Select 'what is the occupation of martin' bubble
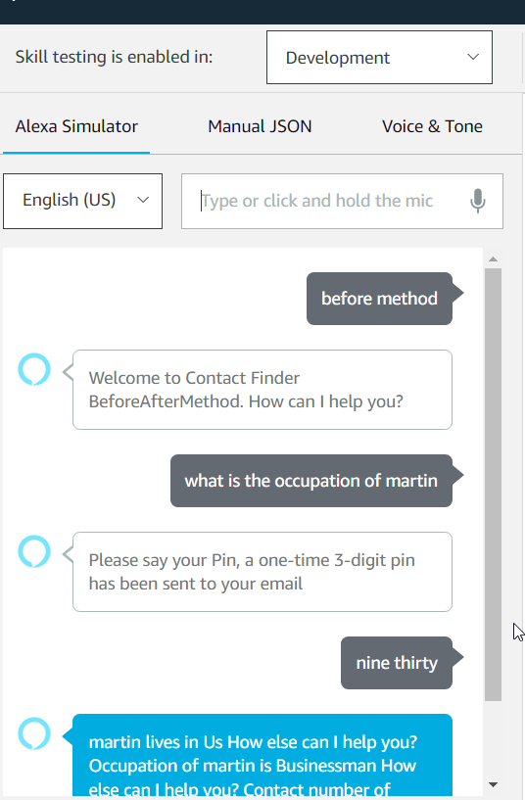Image resolution: width=525 pixels, height=800 pixels. pos(311,481)
